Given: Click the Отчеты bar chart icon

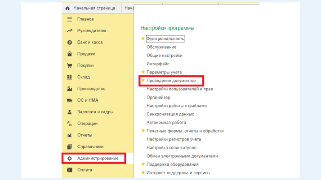Looking at the screenshot, I should click(70, 135).
